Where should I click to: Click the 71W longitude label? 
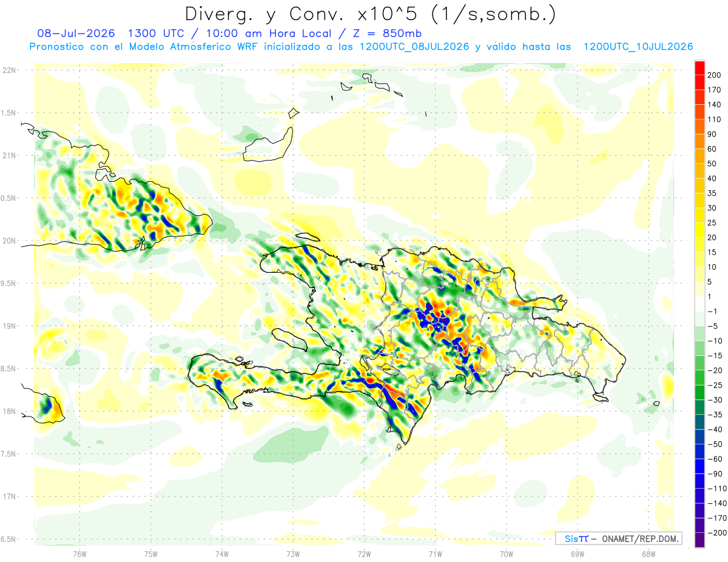pyautogui.click(x=435, y=554)
